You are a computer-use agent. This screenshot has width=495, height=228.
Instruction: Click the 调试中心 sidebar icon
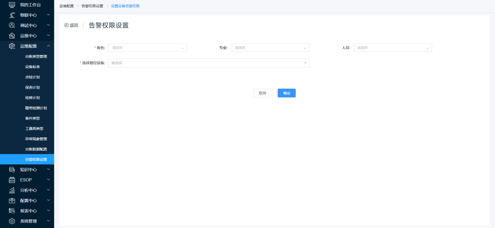[12, 26]
